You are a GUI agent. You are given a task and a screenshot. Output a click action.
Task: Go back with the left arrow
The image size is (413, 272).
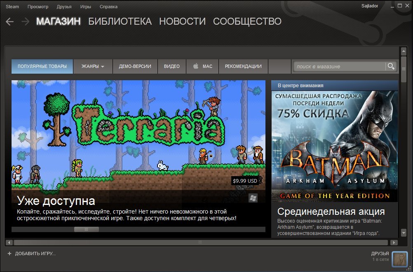coord(10,21)
